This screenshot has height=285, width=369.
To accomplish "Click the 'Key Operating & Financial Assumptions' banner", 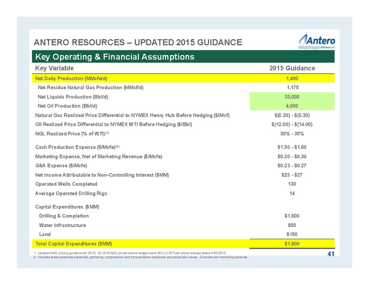I will 183,57.
